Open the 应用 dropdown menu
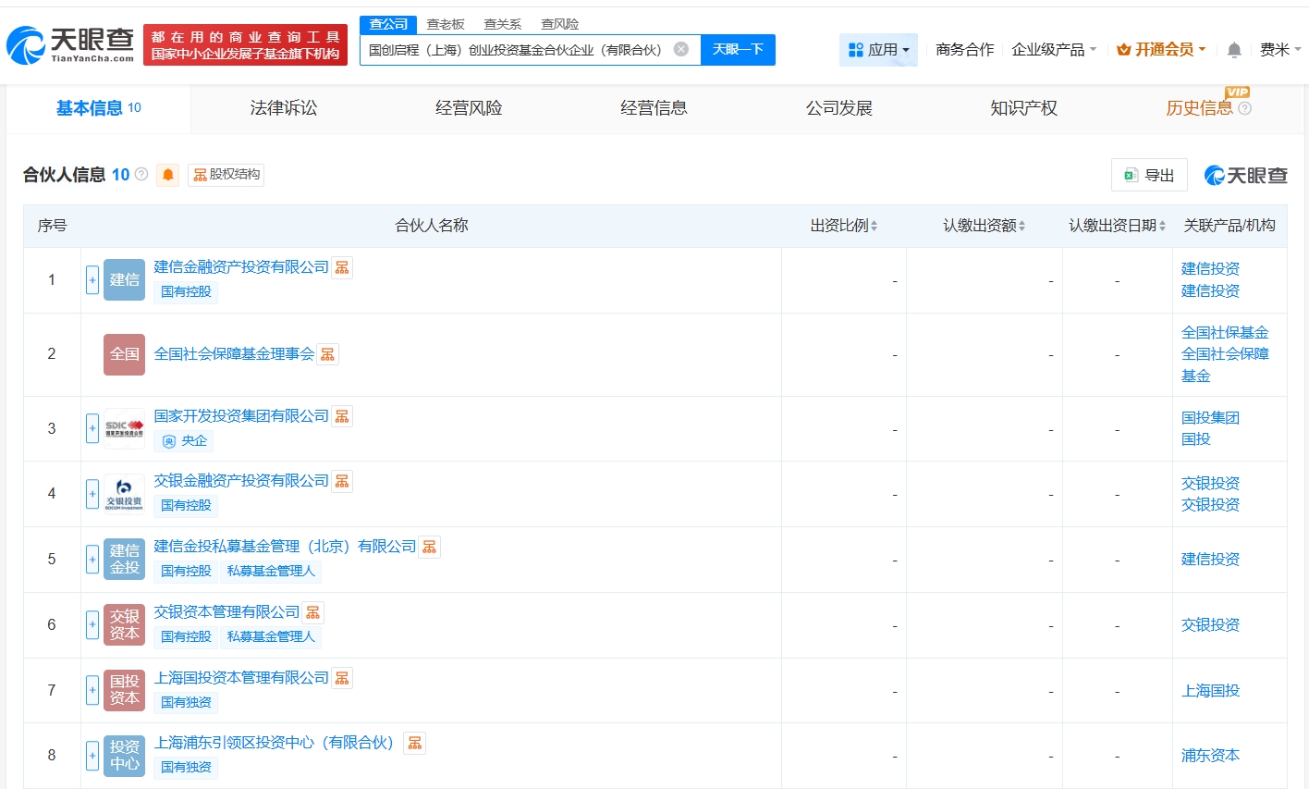1309x789 pixels. click(878, 50)
